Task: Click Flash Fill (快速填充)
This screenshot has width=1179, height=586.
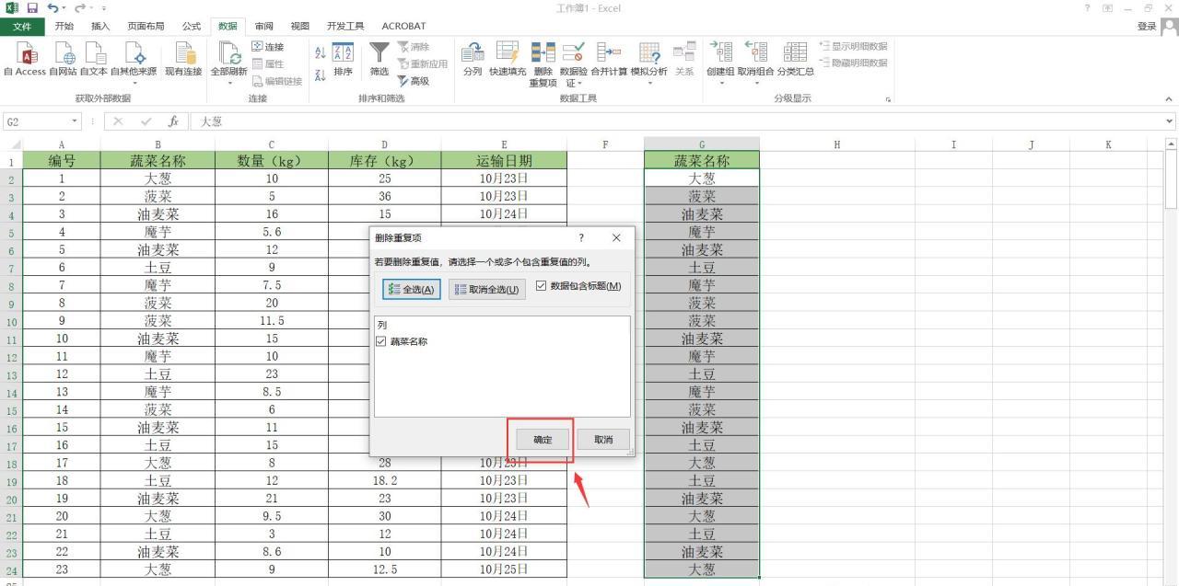Action: (x=508, y=59)
